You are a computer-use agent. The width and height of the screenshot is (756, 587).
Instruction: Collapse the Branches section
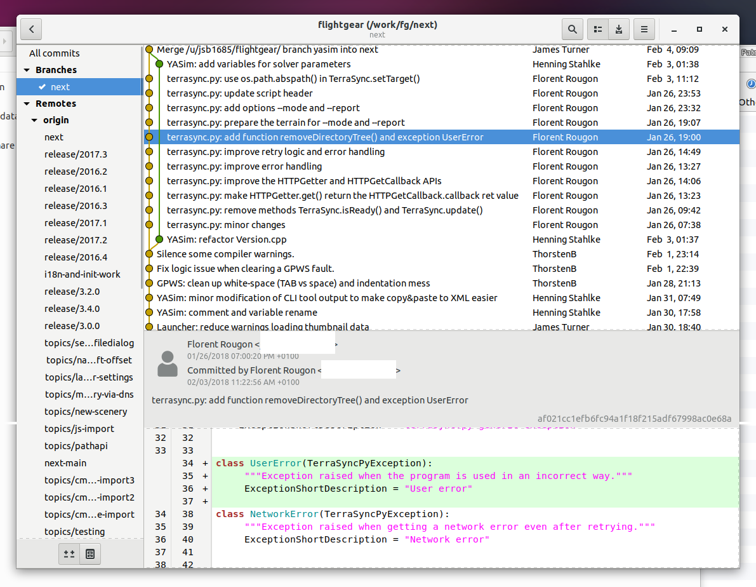click(27, 70)
